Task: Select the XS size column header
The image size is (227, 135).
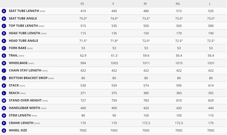Action: coord(82,4)
